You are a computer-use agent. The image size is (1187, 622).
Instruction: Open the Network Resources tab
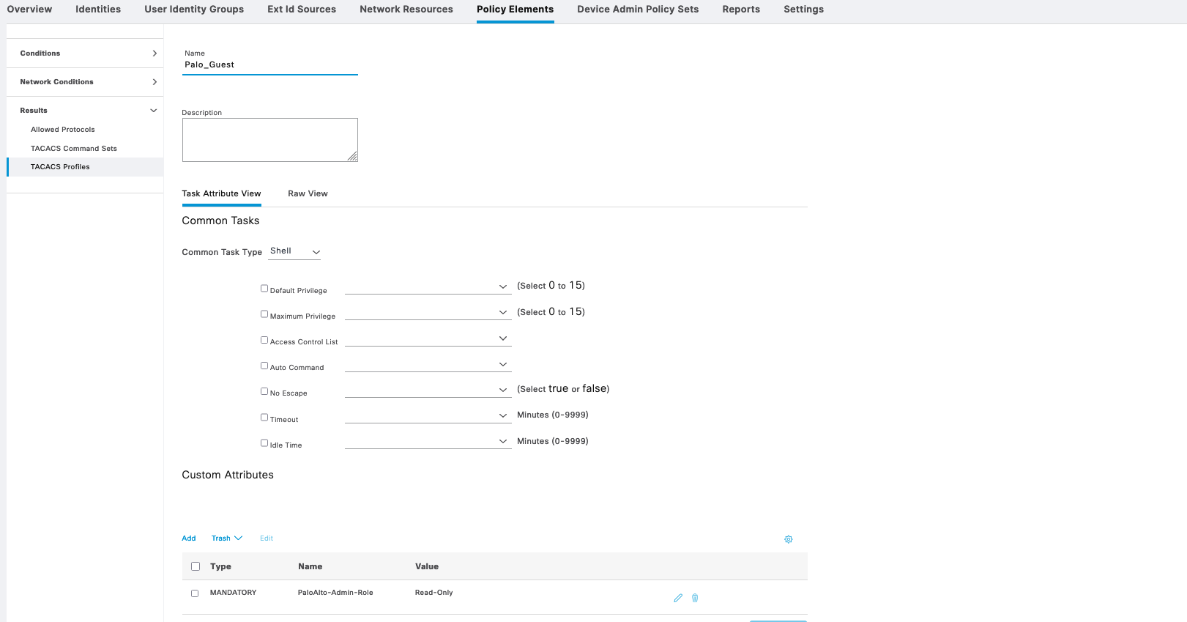pos(406,10)
